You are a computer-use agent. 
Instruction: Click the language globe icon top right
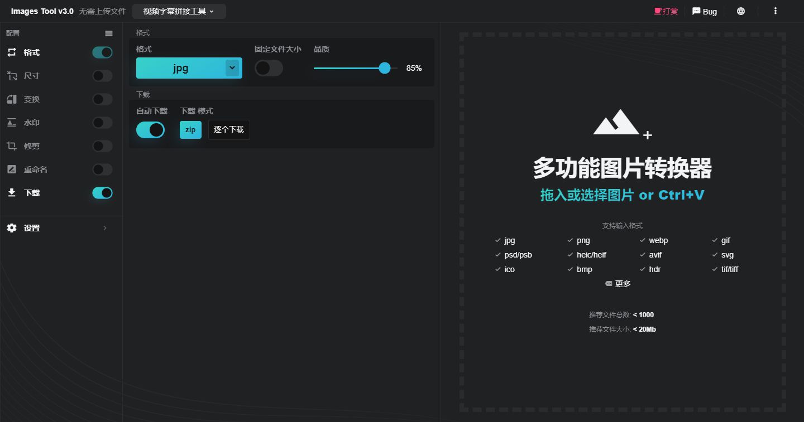(740, 11)
